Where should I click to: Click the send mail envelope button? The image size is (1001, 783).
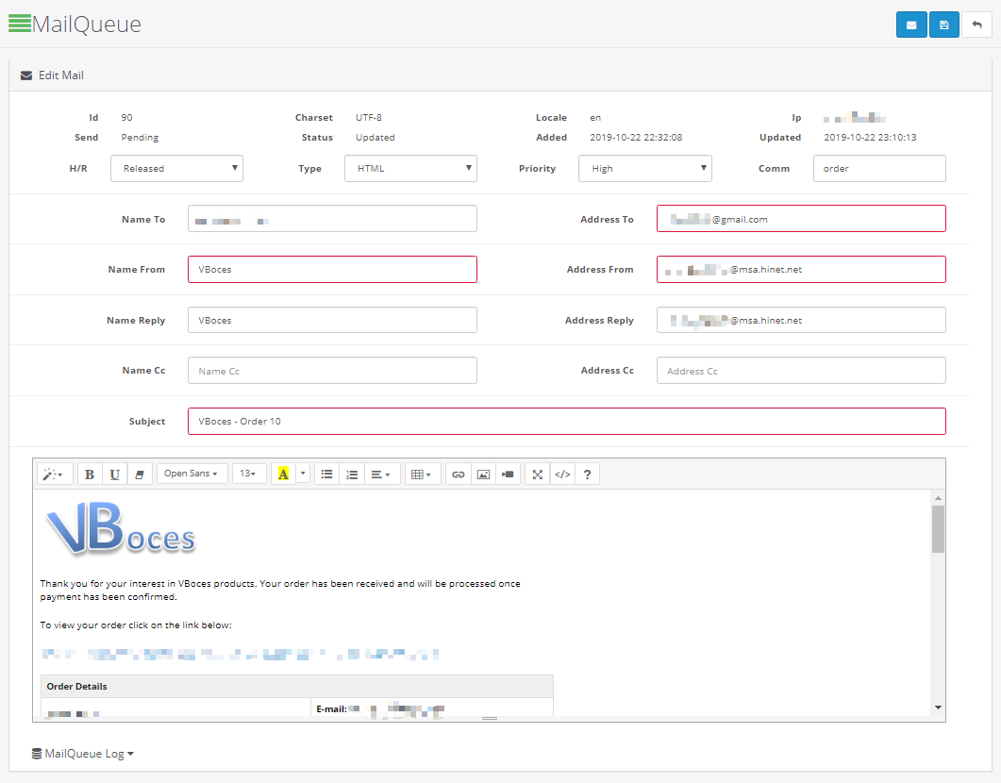[911, 25]
